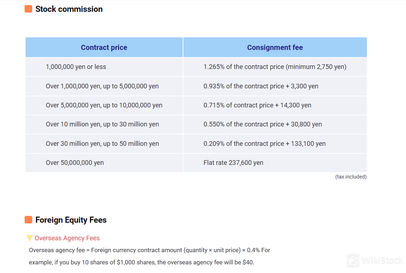Screen dimensions: 406x273
Task: Click the '0.935% of the contract price + 3,300 yen' cell
Action: point(275,86)
